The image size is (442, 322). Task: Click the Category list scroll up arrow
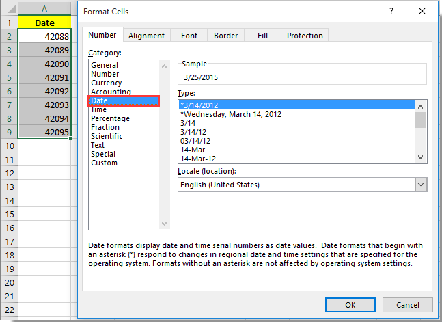(x=165, y=66)
